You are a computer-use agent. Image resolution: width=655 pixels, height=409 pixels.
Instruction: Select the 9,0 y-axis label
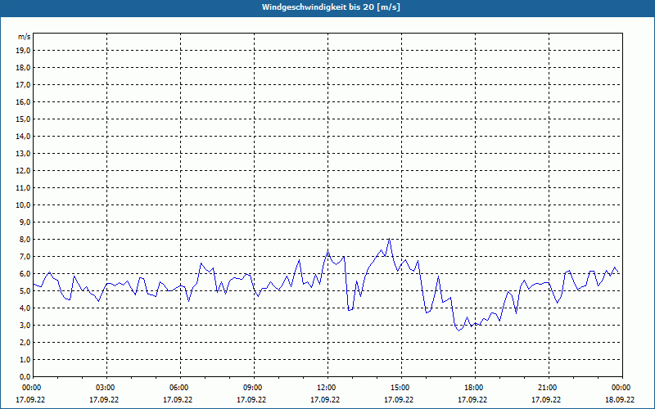[x=25, y=222]
